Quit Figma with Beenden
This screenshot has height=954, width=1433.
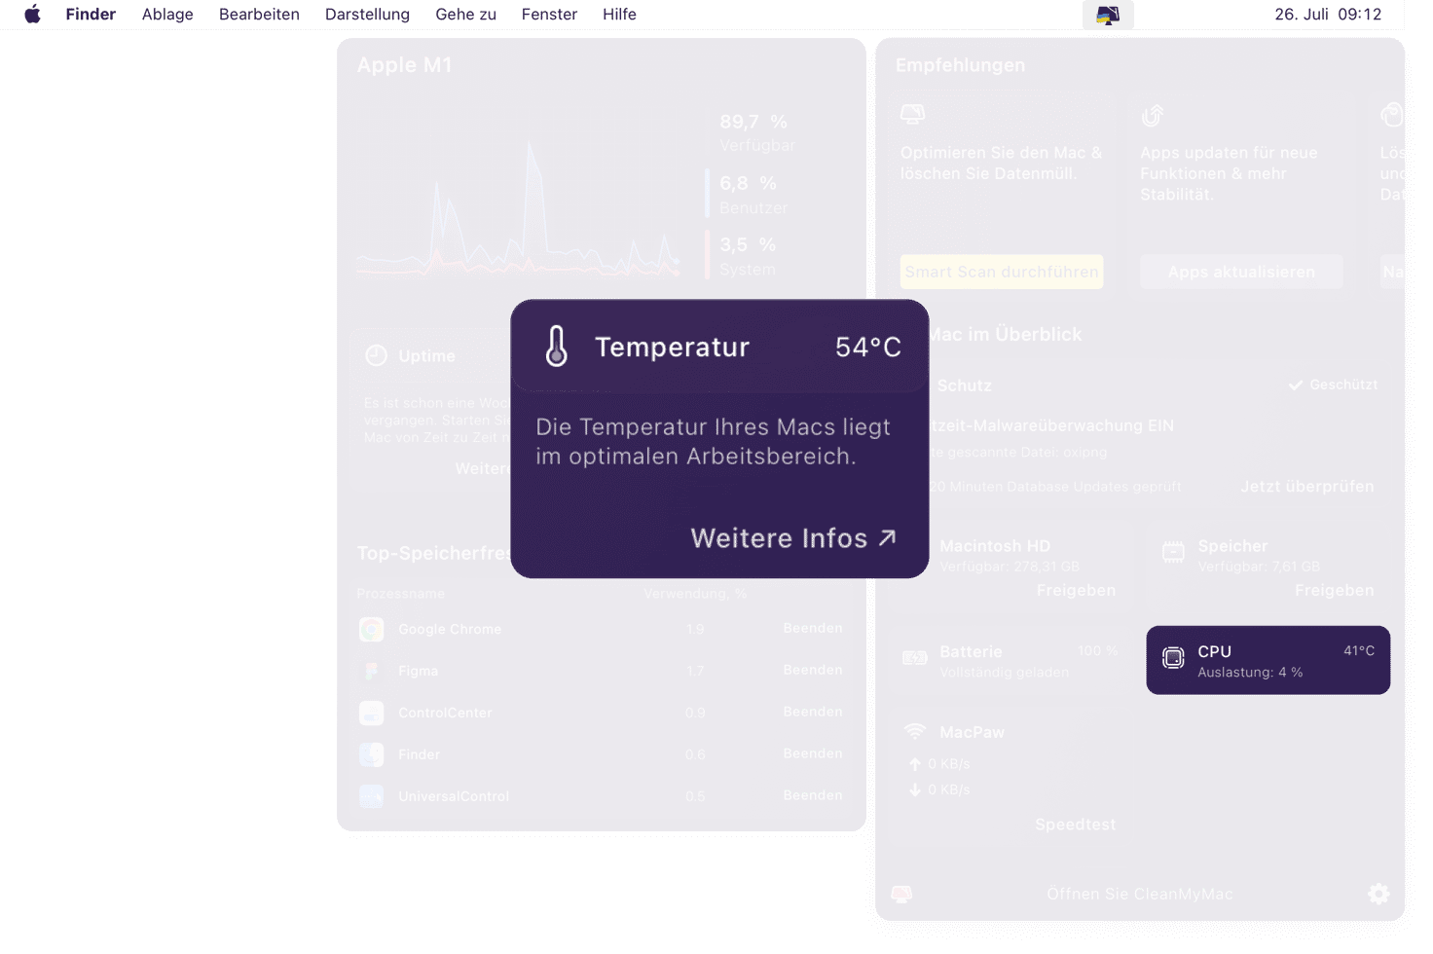point(813,670)
